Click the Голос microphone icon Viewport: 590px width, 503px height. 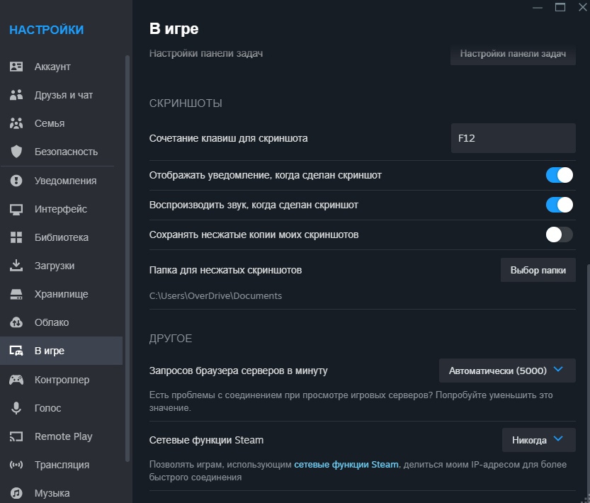pyautogui.click(x=16, y=408)
